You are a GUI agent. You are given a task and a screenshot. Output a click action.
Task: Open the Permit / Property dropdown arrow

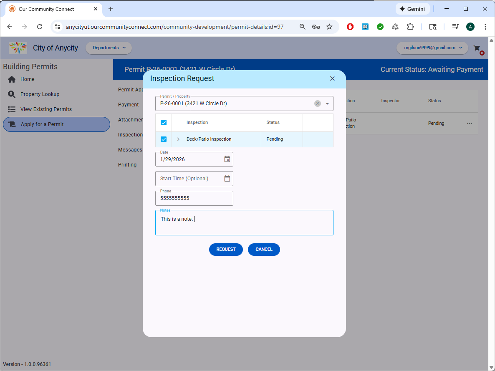tap(327, 103)
